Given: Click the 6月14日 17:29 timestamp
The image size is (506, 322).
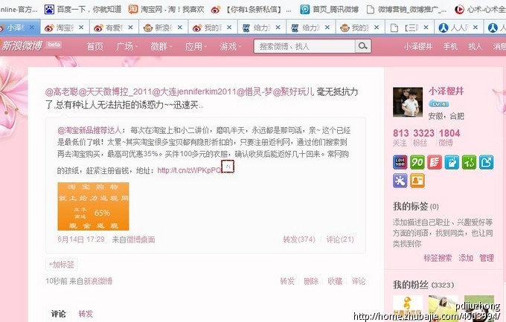Looking at the screenshot, I should tap(81, 239).
